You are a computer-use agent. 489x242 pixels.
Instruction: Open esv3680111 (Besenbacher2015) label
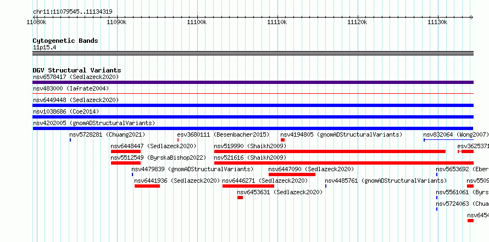click(223, 134)
